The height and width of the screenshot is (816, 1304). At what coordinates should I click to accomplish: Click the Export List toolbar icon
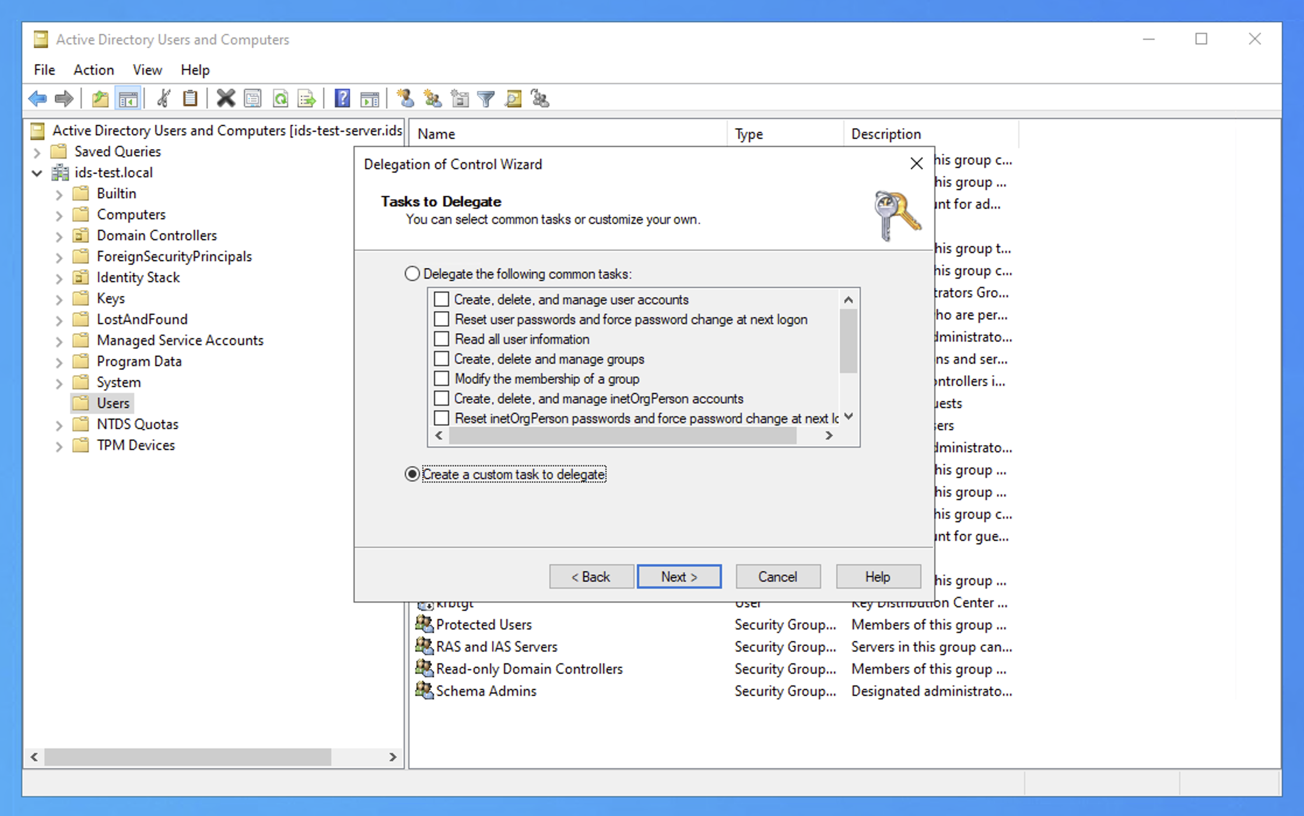point(307,99)
